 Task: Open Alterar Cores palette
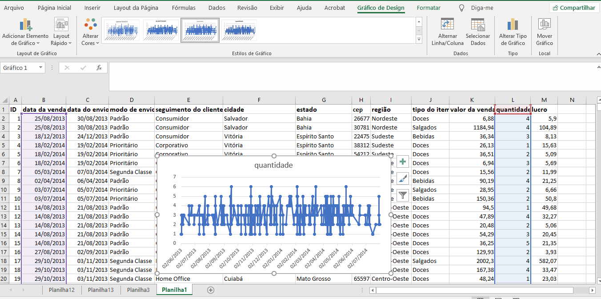click(x=90, y=32)
